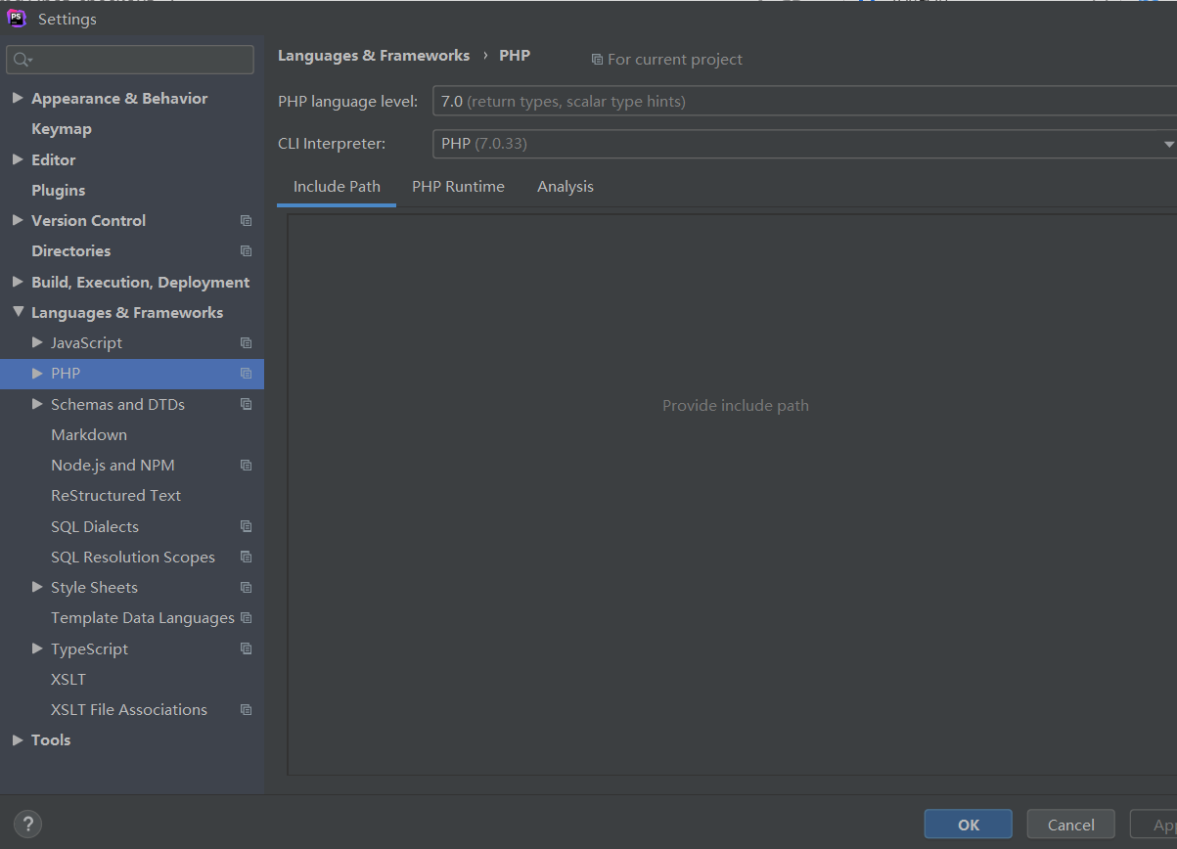Viewport: 1177px width, 849px height.
Task: Select ReStructured Text settings
Action: [x=115, y=496]
